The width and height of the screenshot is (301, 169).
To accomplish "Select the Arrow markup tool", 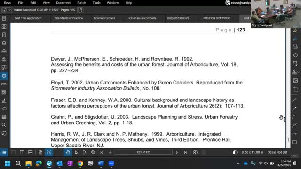I will pyautogui.click(x=294, y=108).
